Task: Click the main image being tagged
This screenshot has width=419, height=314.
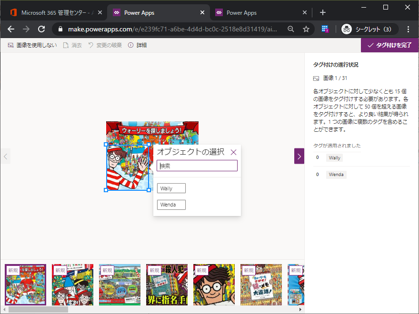Action: coord(152,156)
